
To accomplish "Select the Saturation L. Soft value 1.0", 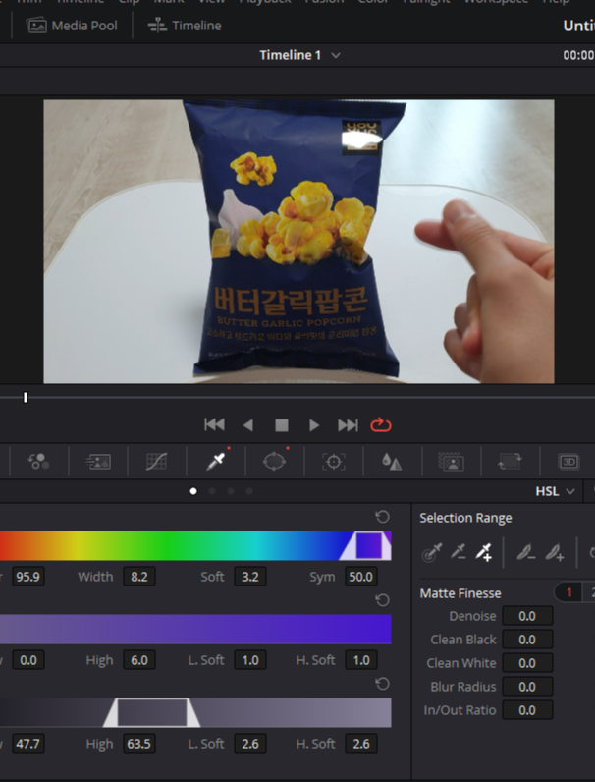I will [x=250, y=660].
